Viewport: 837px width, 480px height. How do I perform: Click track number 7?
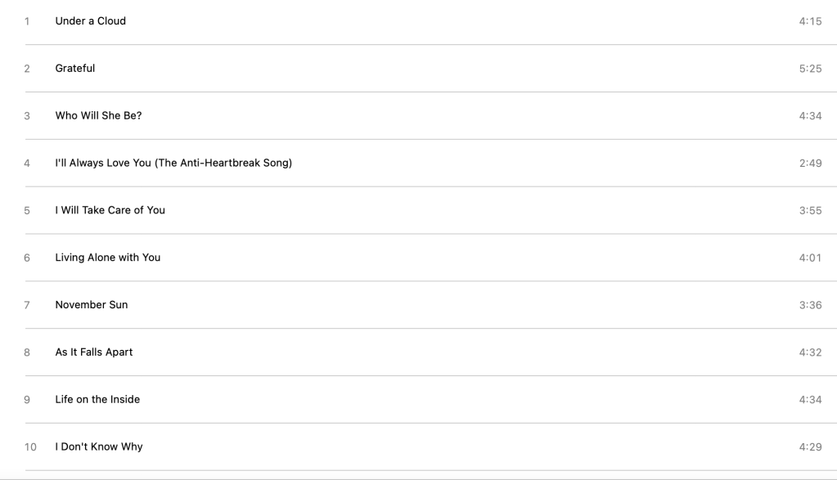tap(27, 306)
